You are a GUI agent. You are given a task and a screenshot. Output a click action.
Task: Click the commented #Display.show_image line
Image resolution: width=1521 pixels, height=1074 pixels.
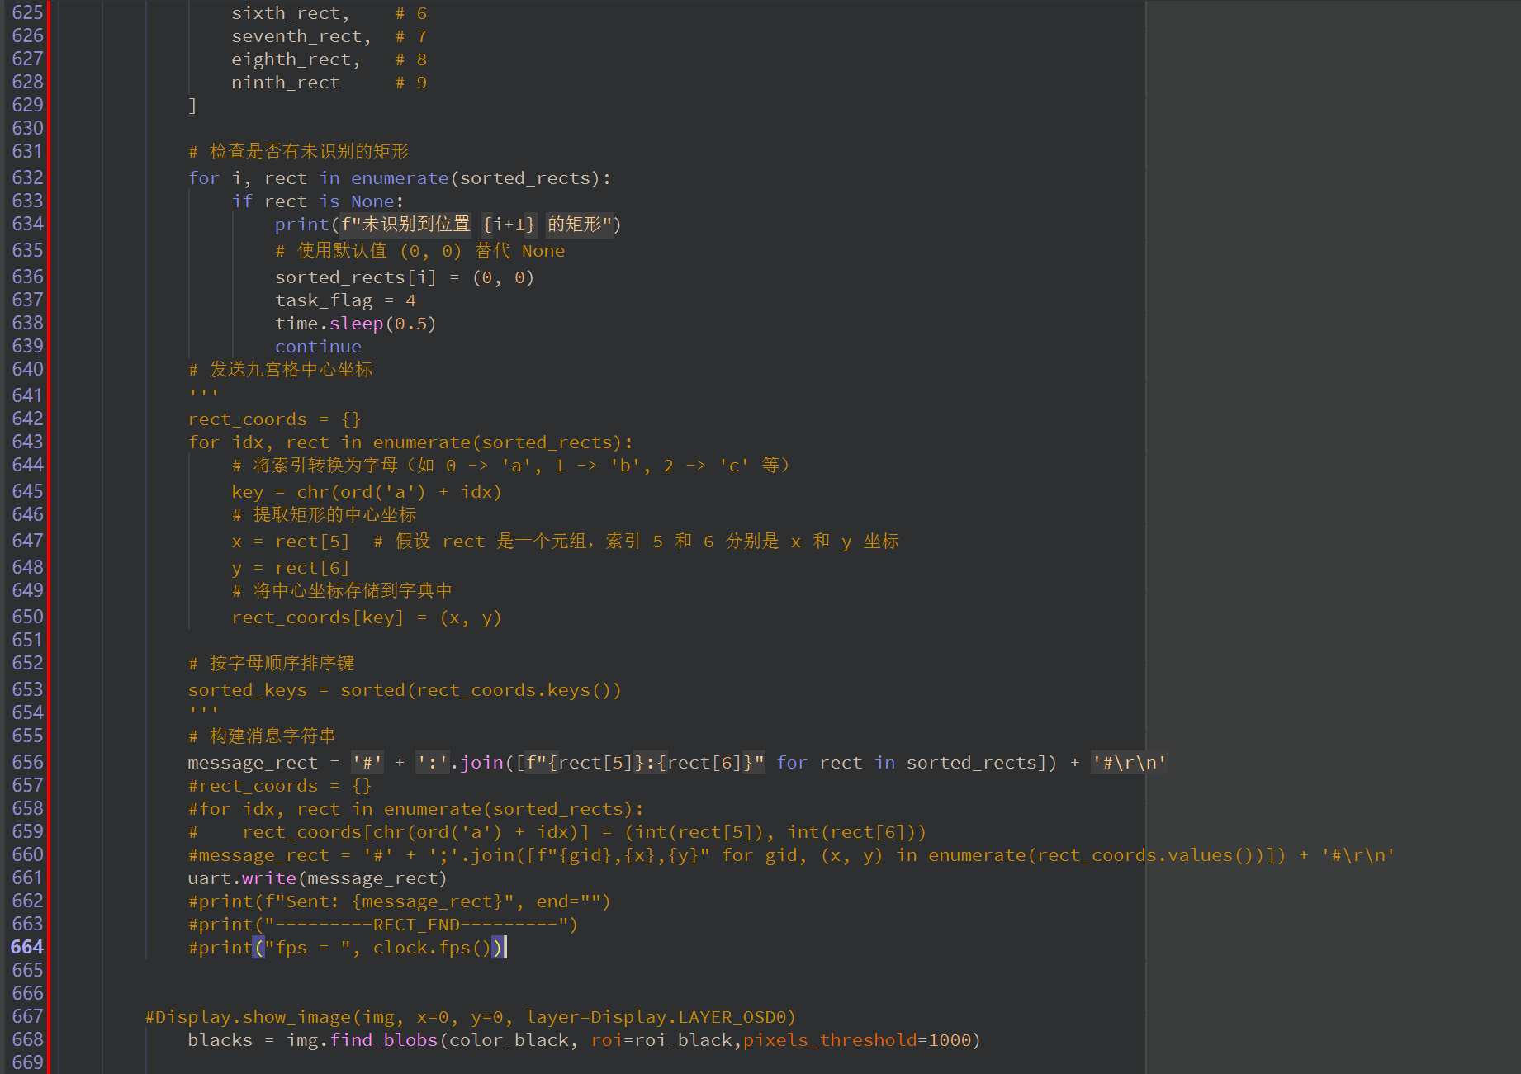[470, 1017]
